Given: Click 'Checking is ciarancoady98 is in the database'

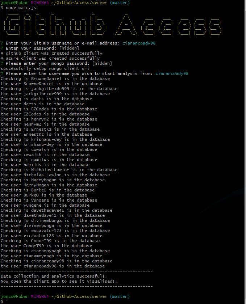Looking at the screenshot, I should click(57, 261).
